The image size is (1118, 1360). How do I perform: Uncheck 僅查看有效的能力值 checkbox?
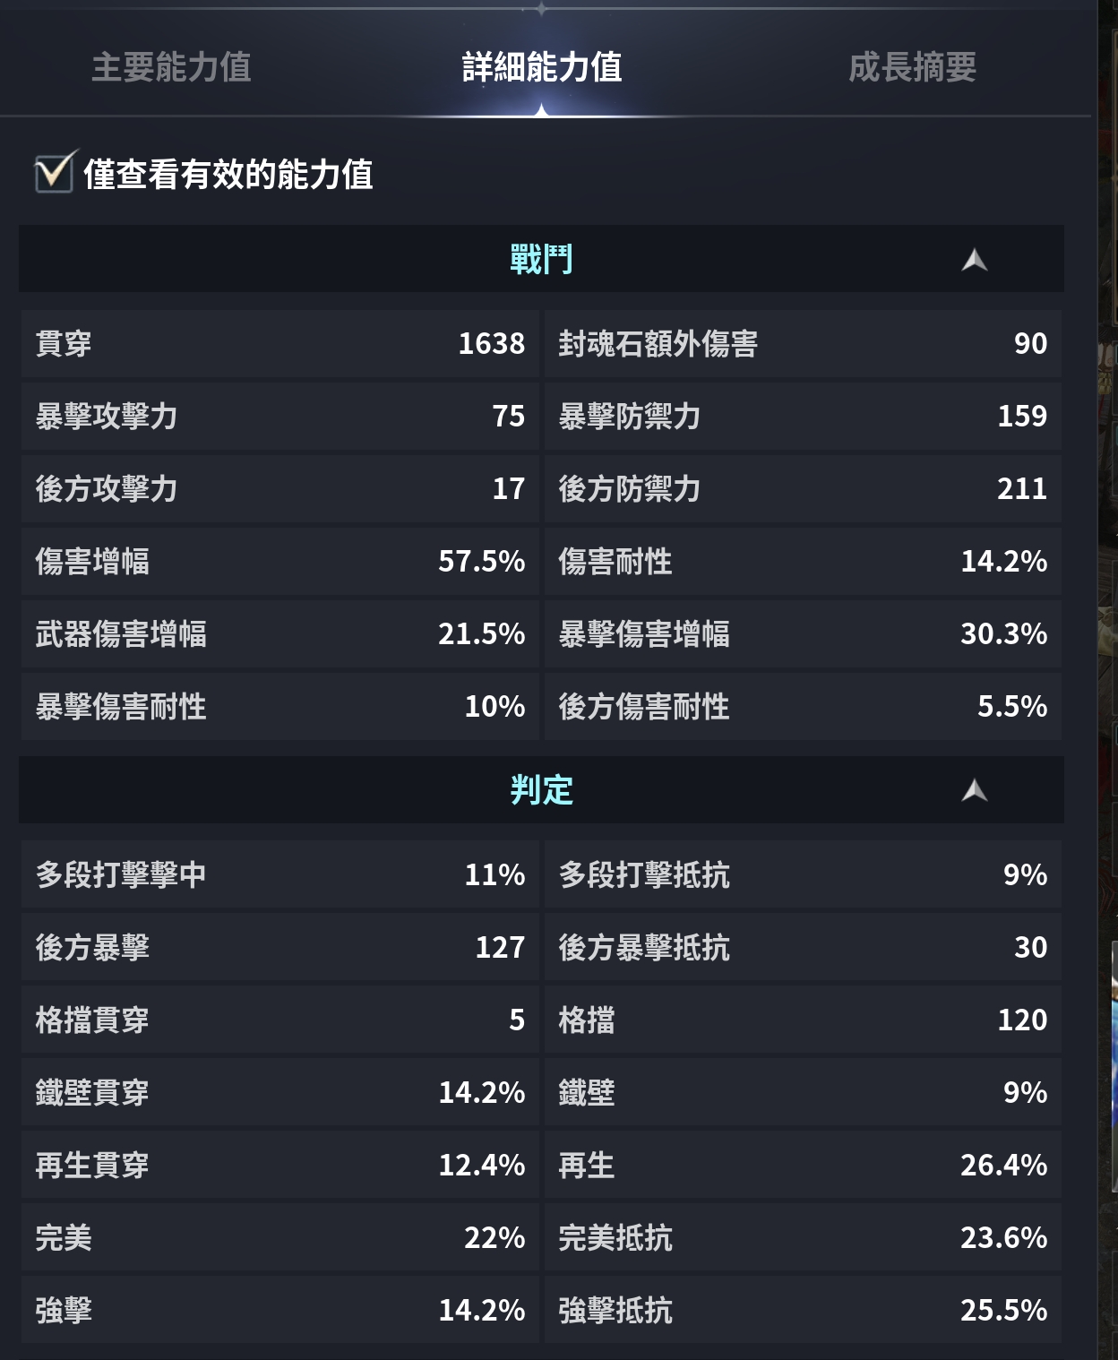tap(54, 172)
